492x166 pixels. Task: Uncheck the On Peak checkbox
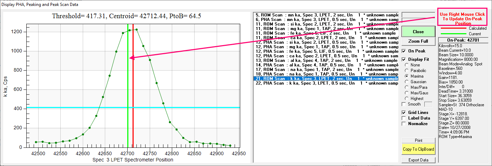pos(404,51)
